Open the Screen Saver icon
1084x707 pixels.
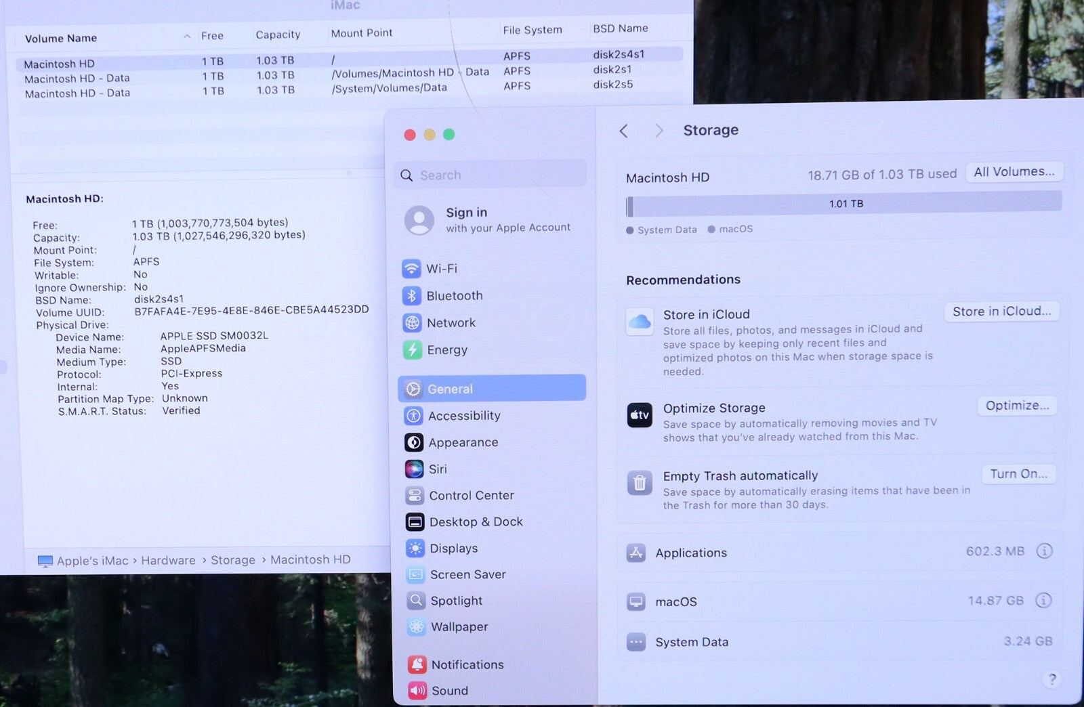click(415, 574)
